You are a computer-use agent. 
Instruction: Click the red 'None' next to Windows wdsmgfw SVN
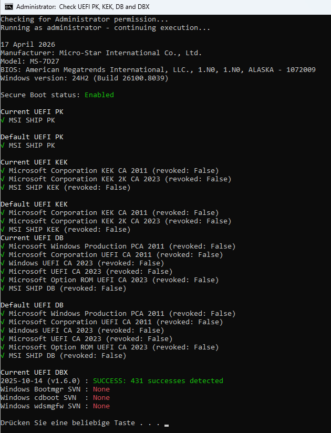pos(101,406)
